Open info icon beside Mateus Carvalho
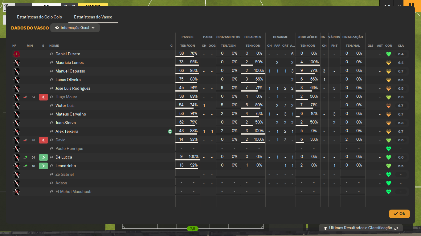Screen dimensions: 421x236 click(52, 114)
